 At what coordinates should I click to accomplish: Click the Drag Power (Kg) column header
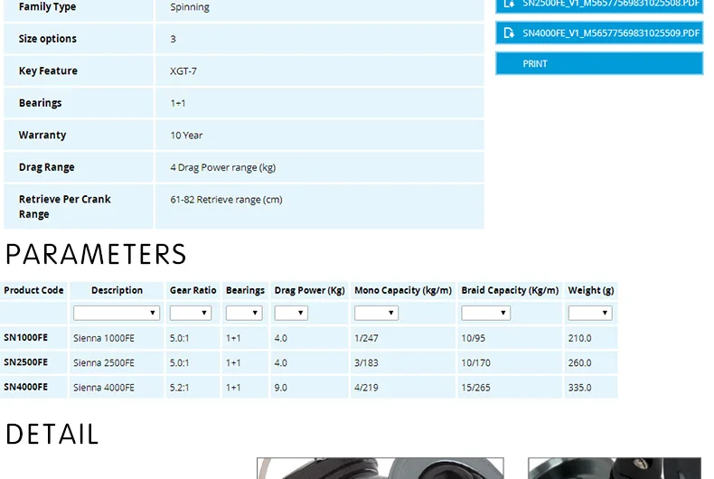[310, 290]
